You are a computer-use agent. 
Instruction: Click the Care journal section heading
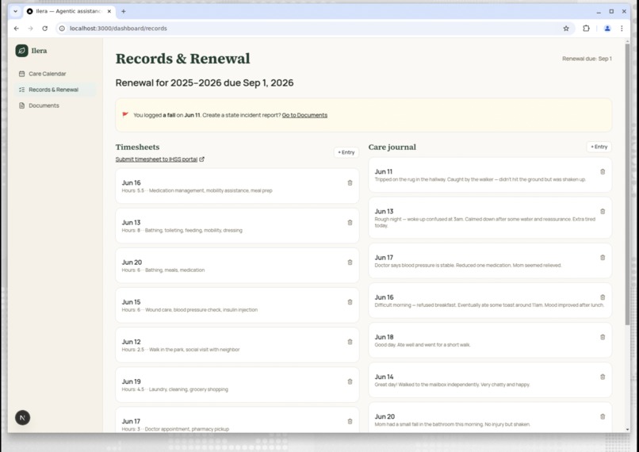[x=392, y=147]
